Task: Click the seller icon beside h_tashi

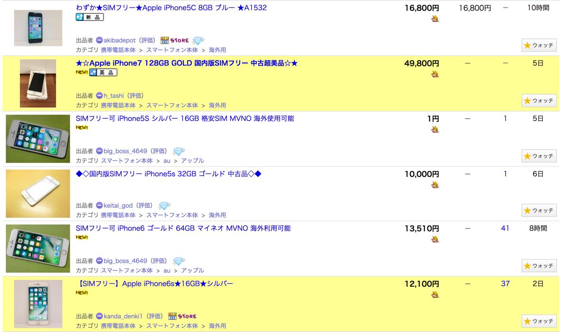Action: (99, 96)
